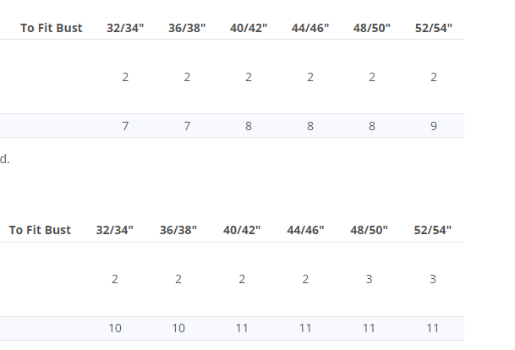Select the 8 under the 40/42" column

click(249, 126)
